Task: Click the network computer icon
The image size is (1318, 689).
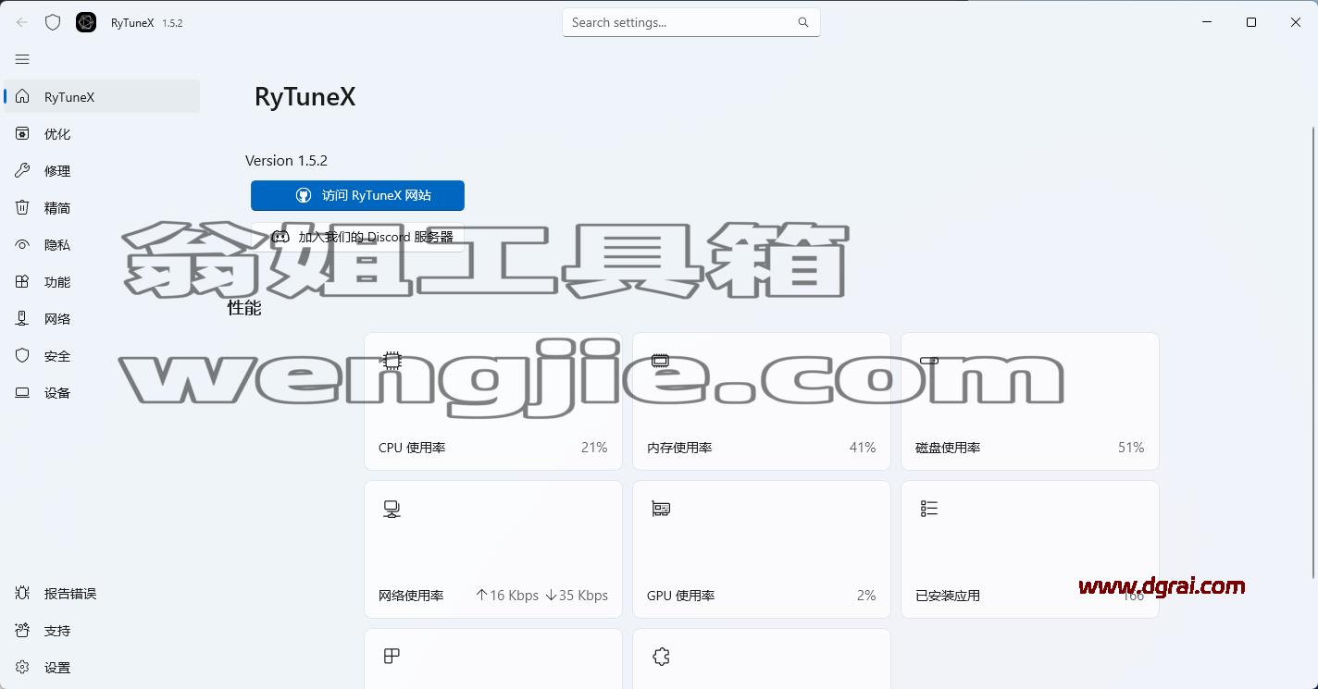Action: [x=392, y=509]
